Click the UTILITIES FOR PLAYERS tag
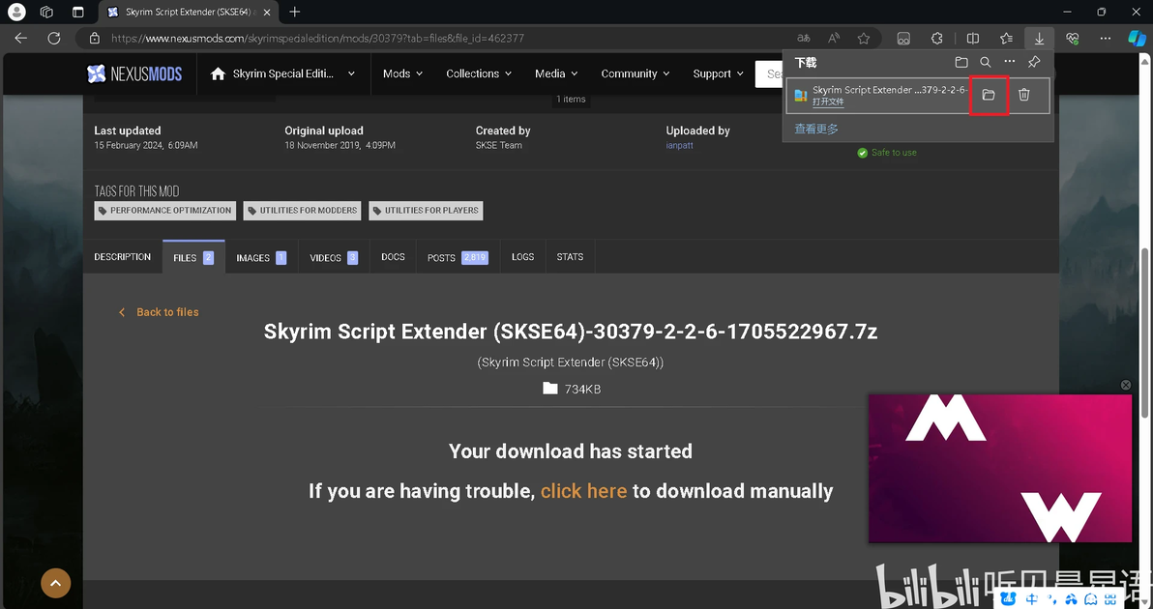The width and height of the screenshot is (1153, 609). coord(426,210)
